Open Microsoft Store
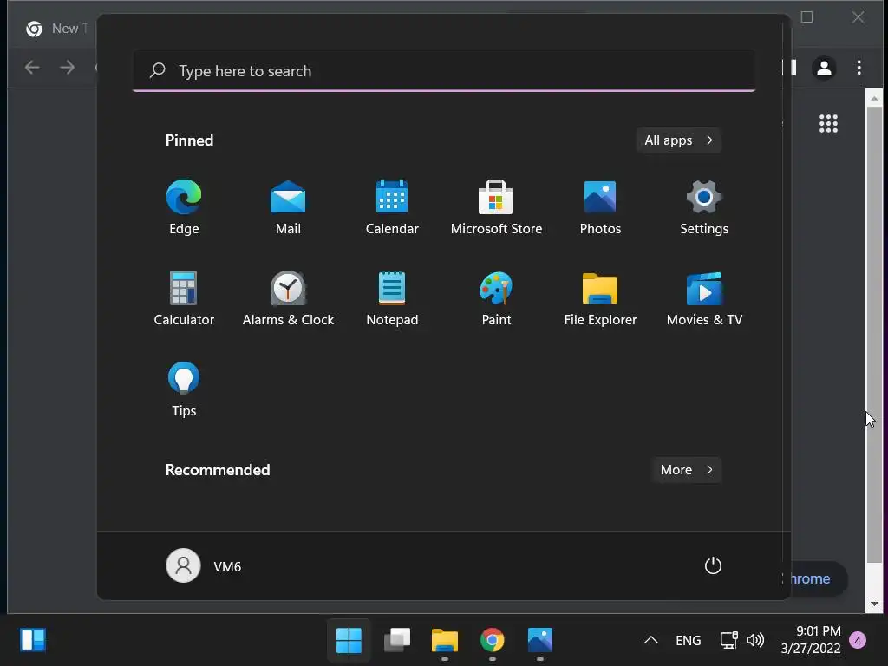 tap(496, 207)
